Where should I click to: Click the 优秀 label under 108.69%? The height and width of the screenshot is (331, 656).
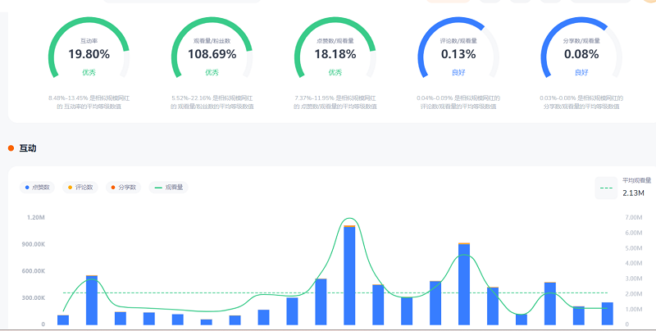tap(212, 72)
